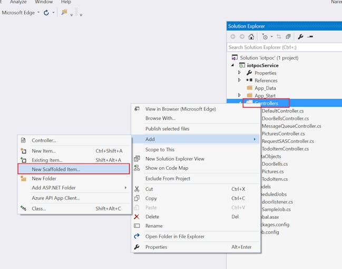Click the Preview Selected Items icon
The image size is (342, 269).
310,36
